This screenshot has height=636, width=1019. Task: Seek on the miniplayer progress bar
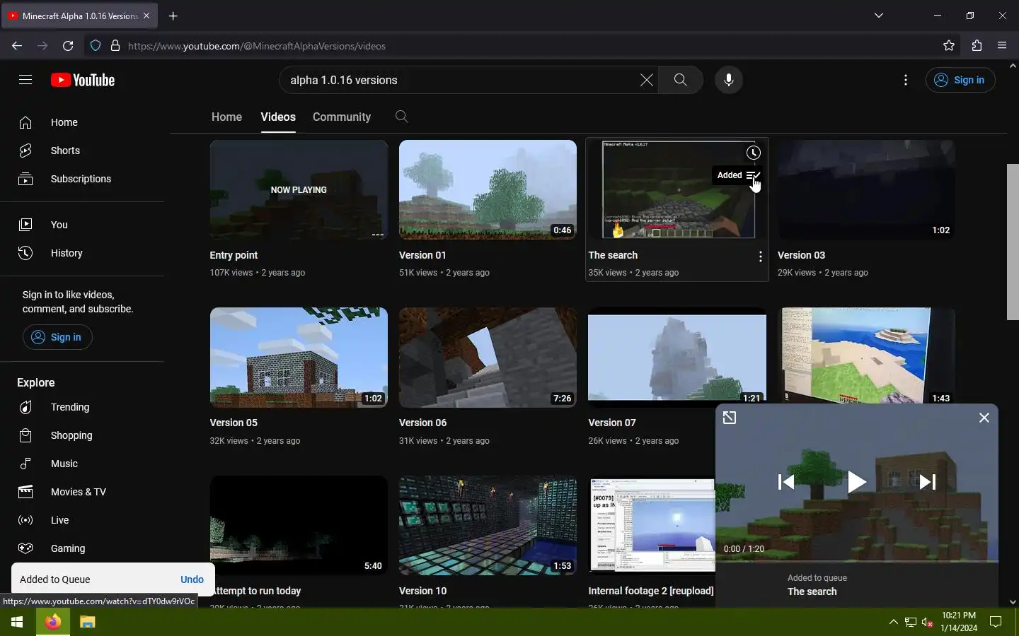click(x=856, y=561)
